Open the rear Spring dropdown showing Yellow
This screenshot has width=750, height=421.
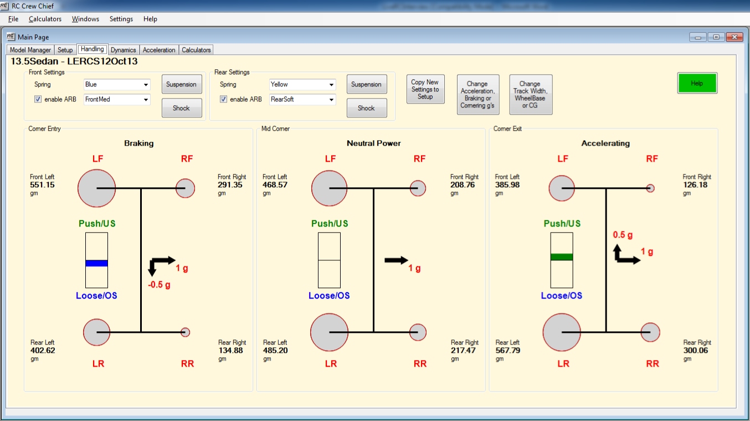[x=302, y=85]
